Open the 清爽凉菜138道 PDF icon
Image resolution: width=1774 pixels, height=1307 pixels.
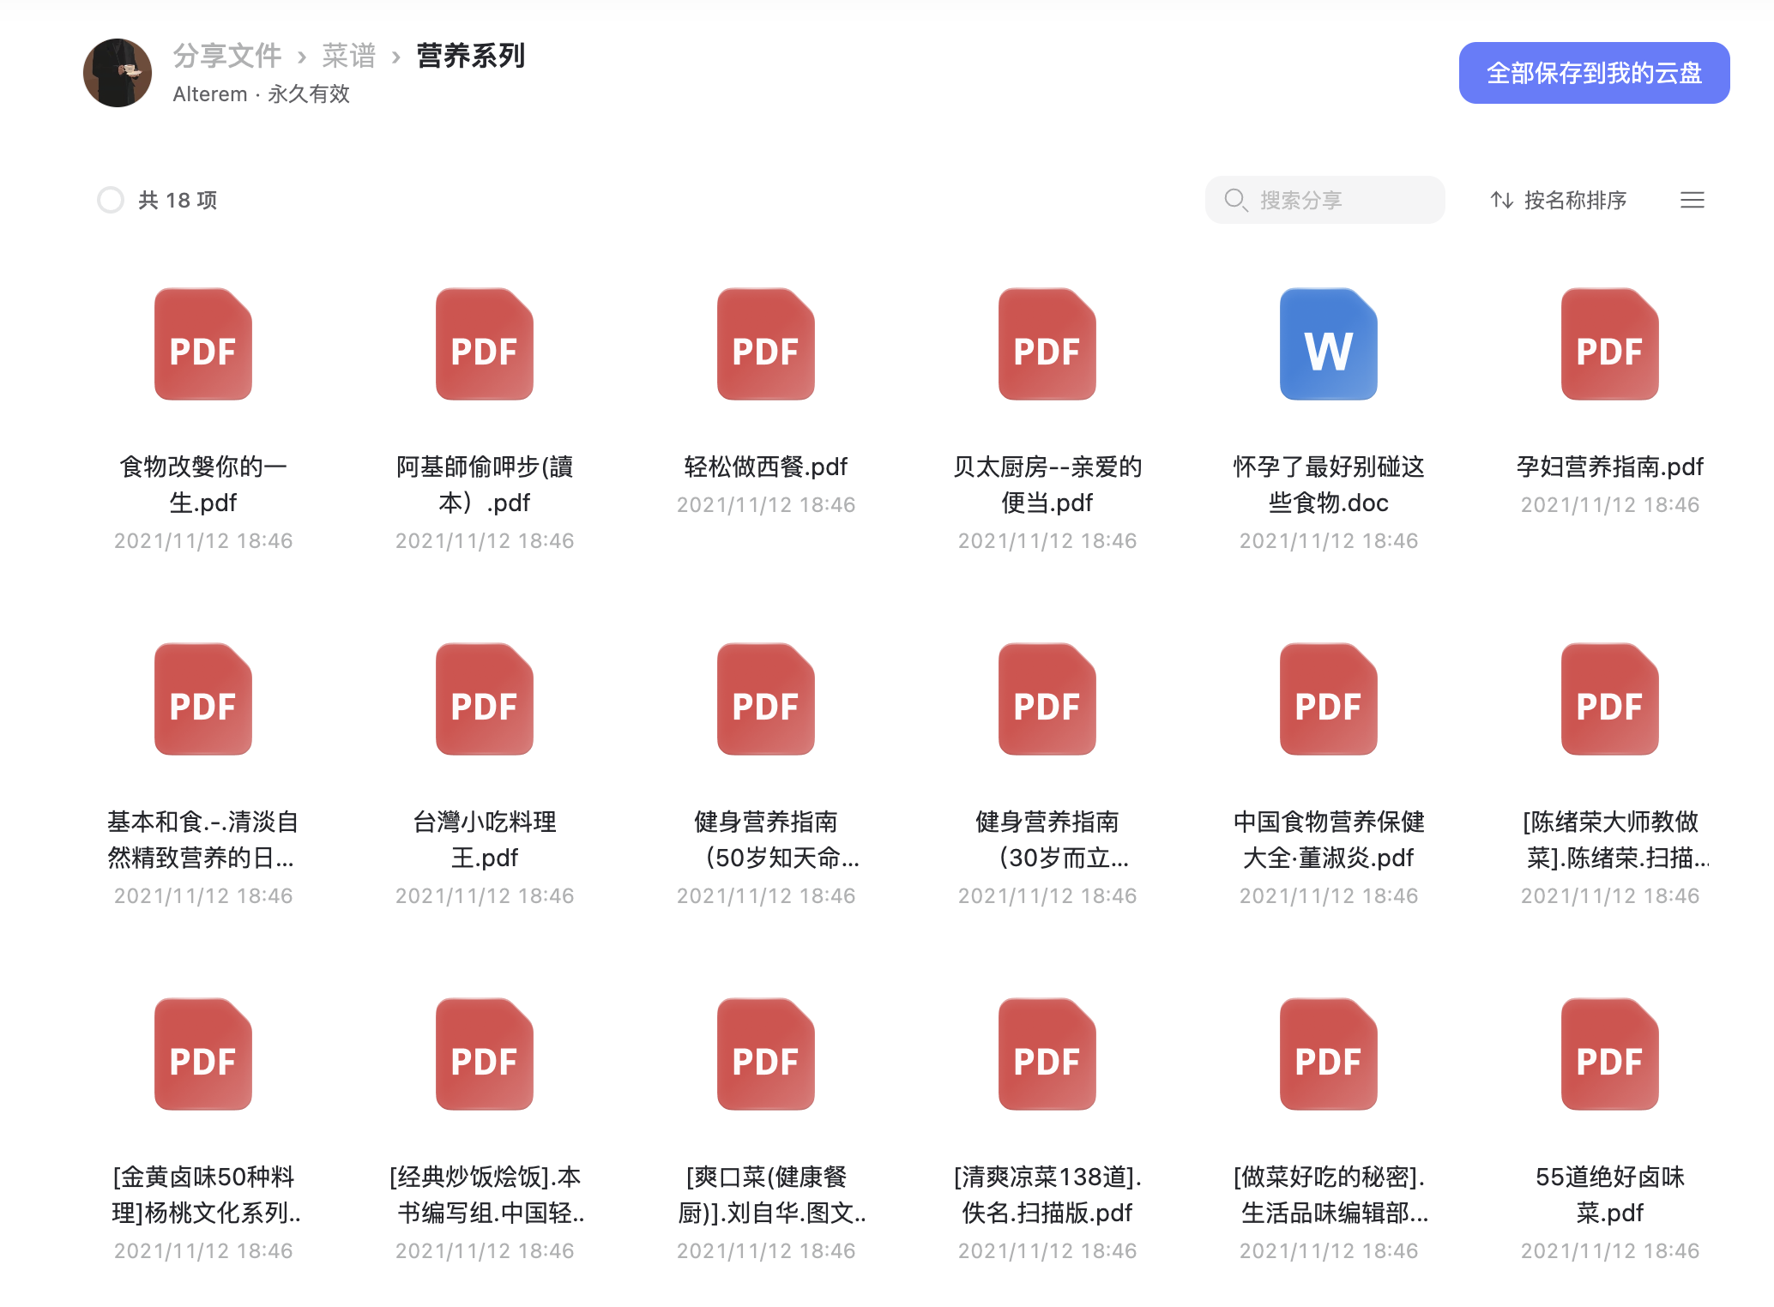[x=1047, y=1054]
